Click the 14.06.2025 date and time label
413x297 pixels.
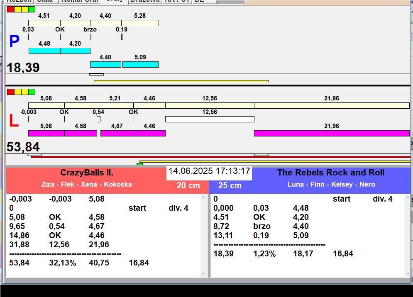pyautogui.click(x=209, y=171)
